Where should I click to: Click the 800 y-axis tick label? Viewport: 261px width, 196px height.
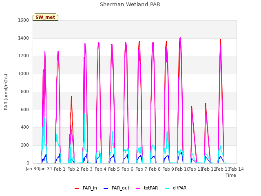click(x=25, y=91)
